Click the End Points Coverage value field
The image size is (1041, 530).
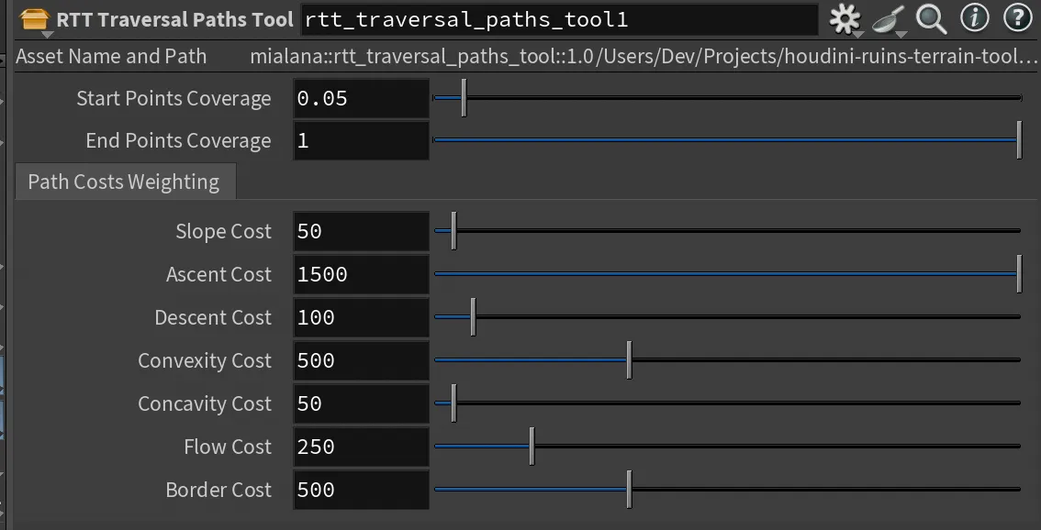point(361,140)
